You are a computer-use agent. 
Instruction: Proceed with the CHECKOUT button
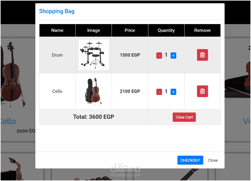tap(190, 160)
